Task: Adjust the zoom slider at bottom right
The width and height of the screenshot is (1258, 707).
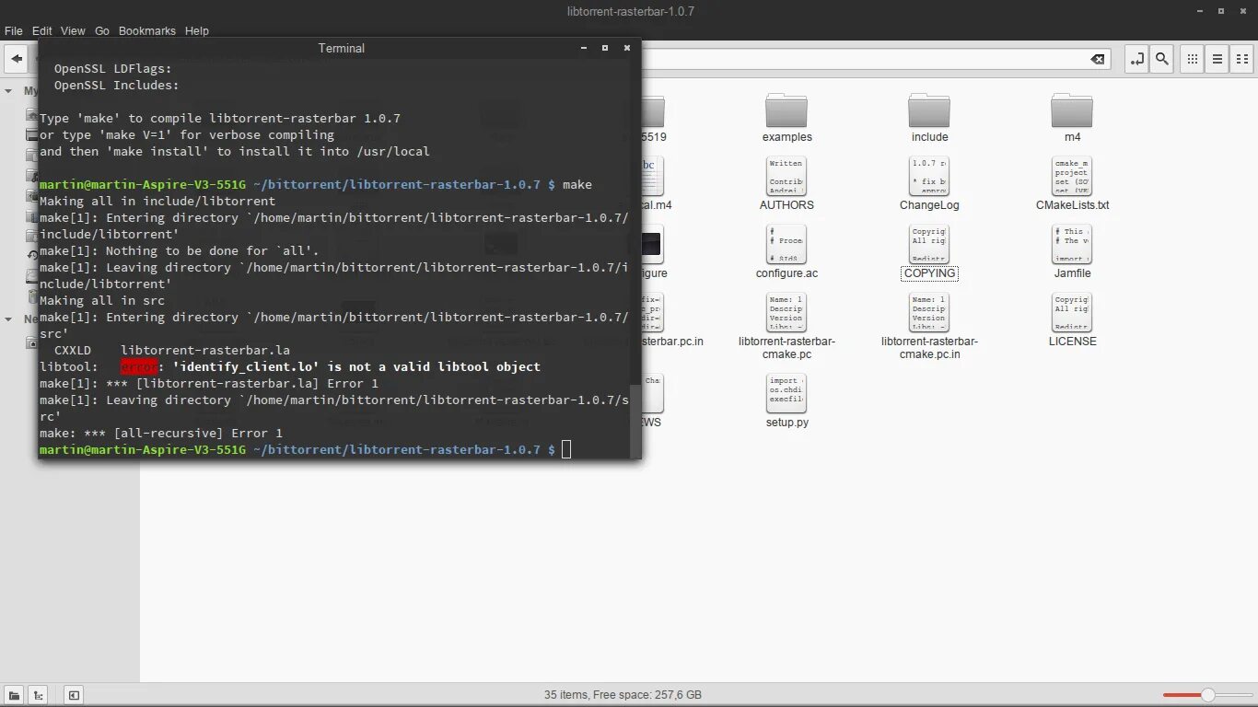Action: pyautogui.click(x=1207, y=695)
